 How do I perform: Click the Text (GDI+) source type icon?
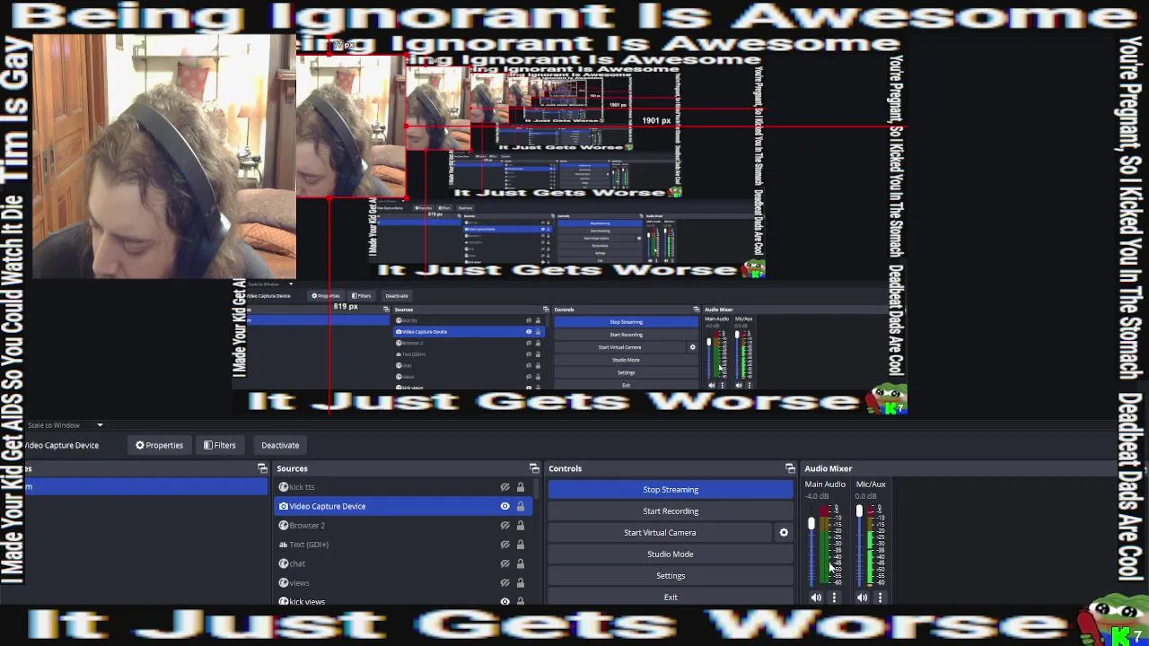click(x=284, y=545)
